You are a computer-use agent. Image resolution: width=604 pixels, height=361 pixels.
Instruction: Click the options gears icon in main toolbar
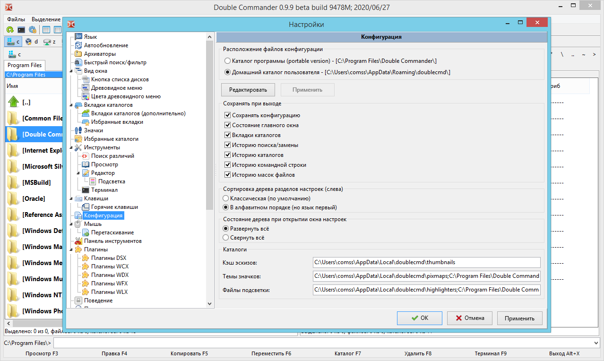point(33,30)
